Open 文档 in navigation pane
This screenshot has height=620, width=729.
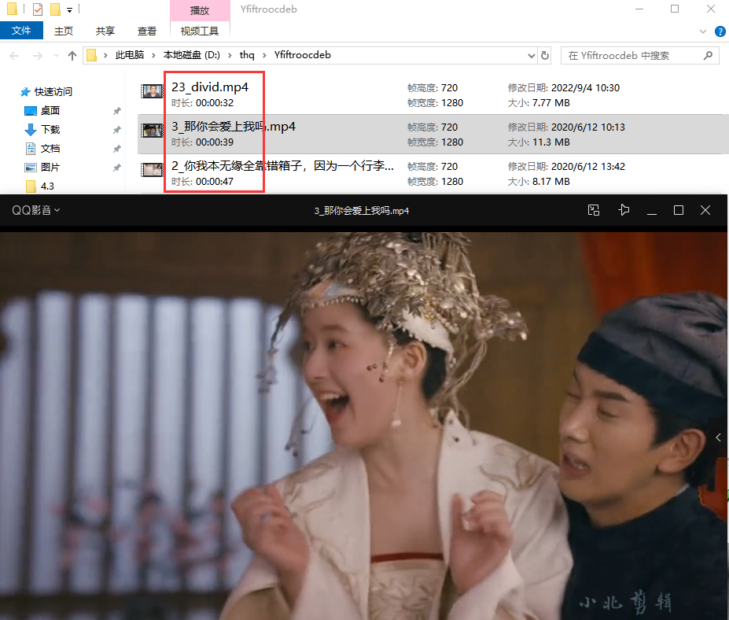[x=42, y=149]
